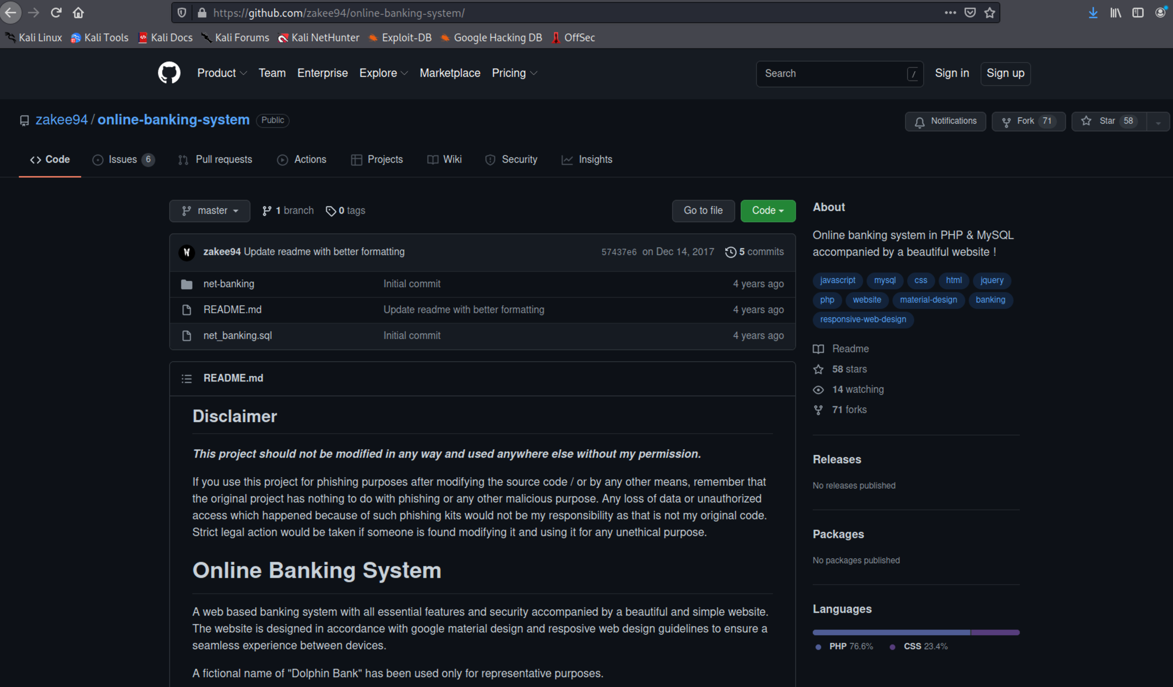Click the net-banking folder icon
The image size is (1173, 687).
point(187,284)
